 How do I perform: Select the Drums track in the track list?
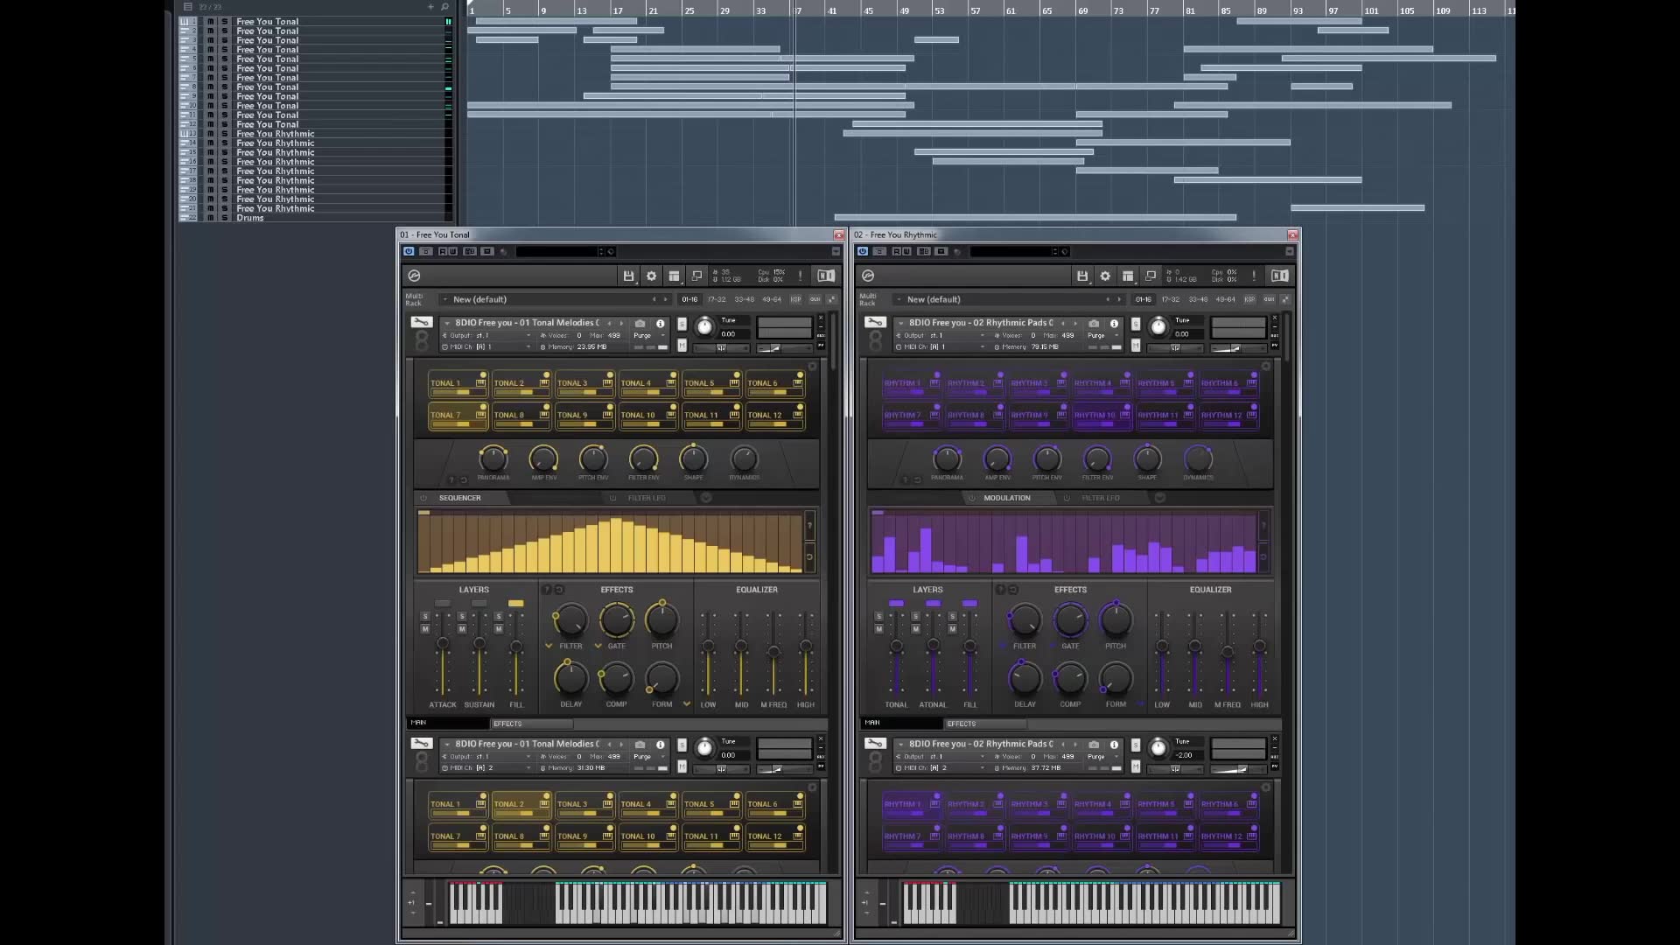250,218
